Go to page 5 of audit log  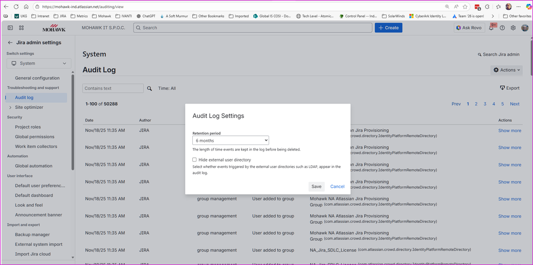click(503, 104)
